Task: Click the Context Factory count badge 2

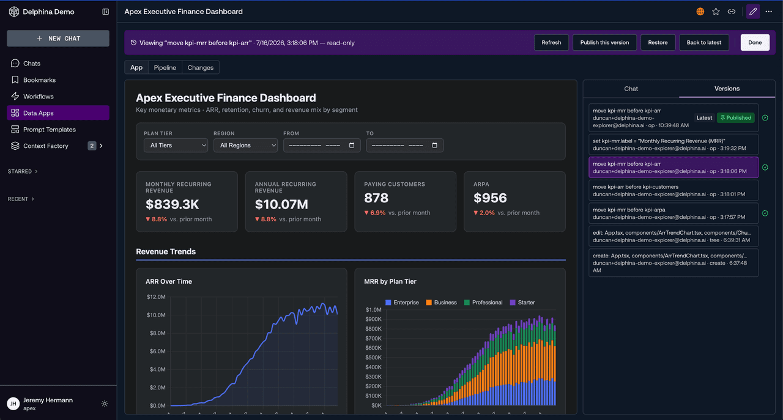Action: pos(92,146)
